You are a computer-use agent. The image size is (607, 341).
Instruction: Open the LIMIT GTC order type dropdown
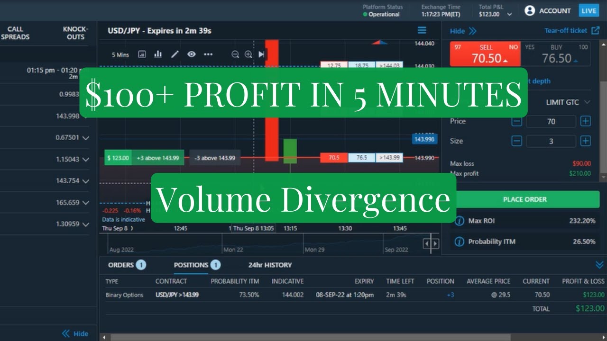click(x=568, y=102)
